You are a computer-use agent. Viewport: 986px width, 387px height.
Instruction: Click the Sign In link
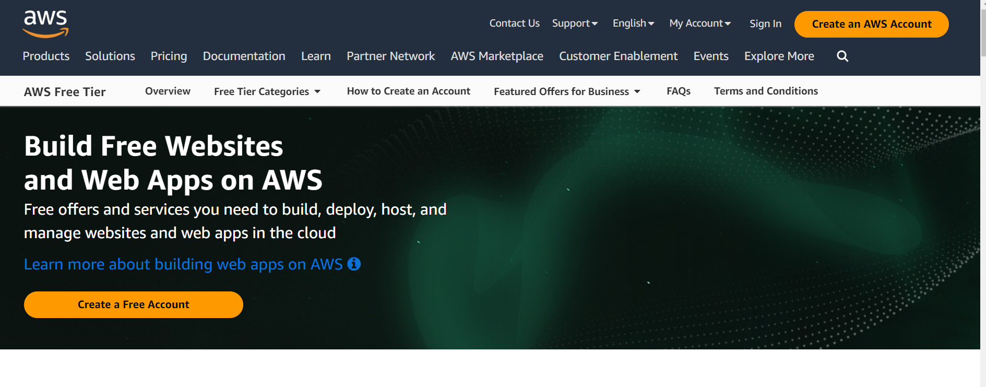pyautogui.click(x=765, y=24)
